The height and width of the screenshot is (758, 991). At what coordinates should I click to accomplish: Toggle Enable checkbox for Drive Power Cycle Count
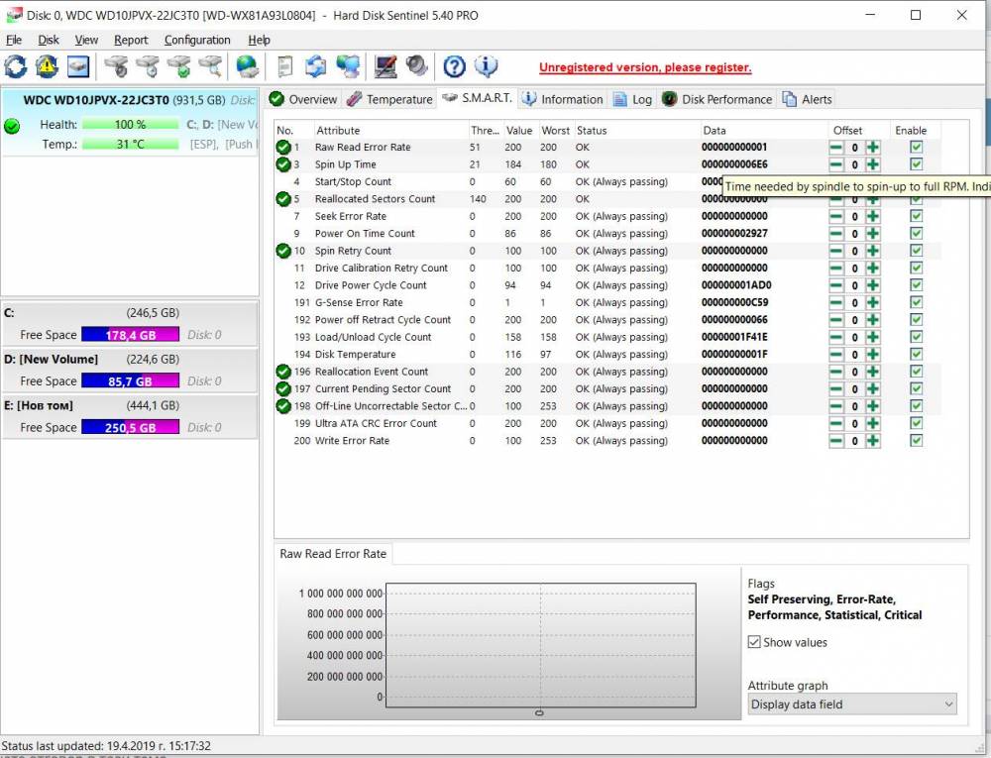click(916, 285)
